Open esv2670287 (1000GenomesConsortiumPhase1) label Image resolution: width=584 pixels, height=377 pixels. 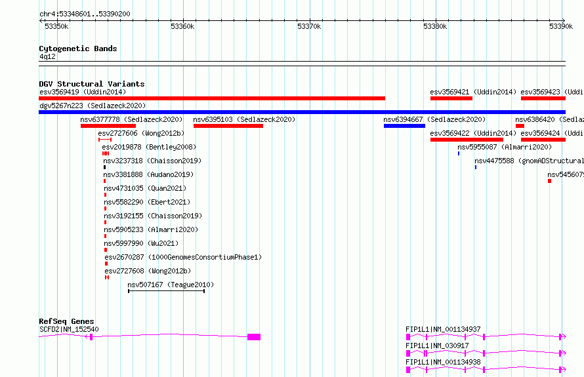(x=183, y=257)
